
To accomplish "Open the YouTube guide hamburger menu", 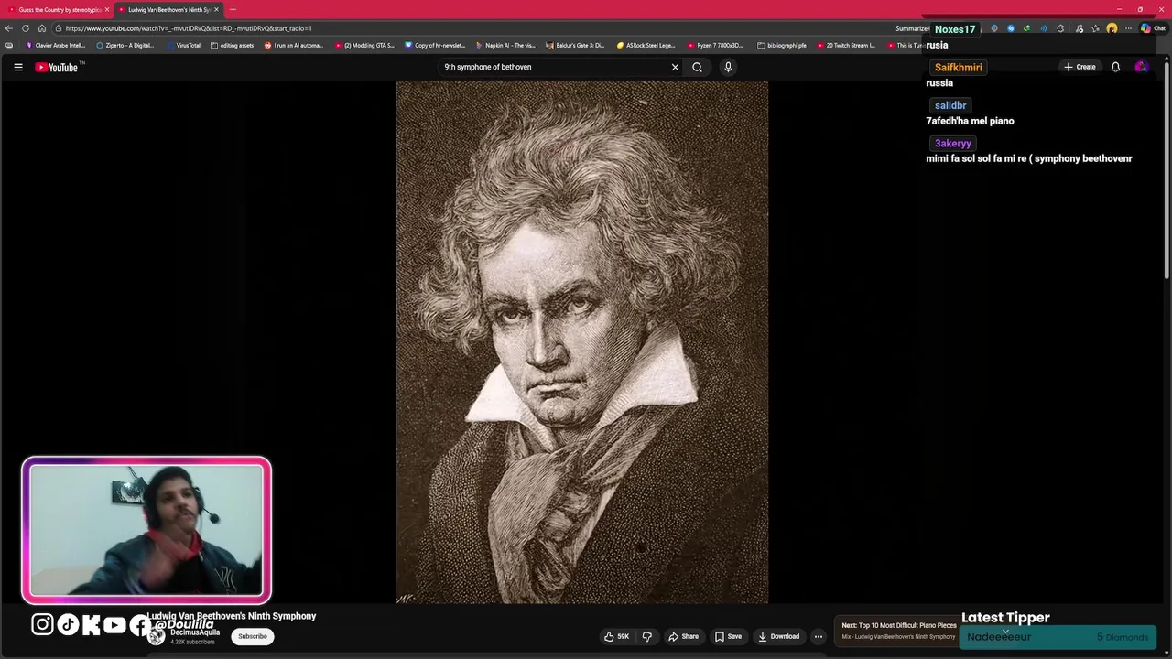I will point(17,67).
